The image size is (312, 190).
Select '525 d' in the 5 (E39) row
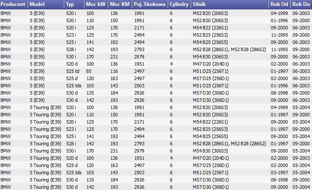(72, 78)
